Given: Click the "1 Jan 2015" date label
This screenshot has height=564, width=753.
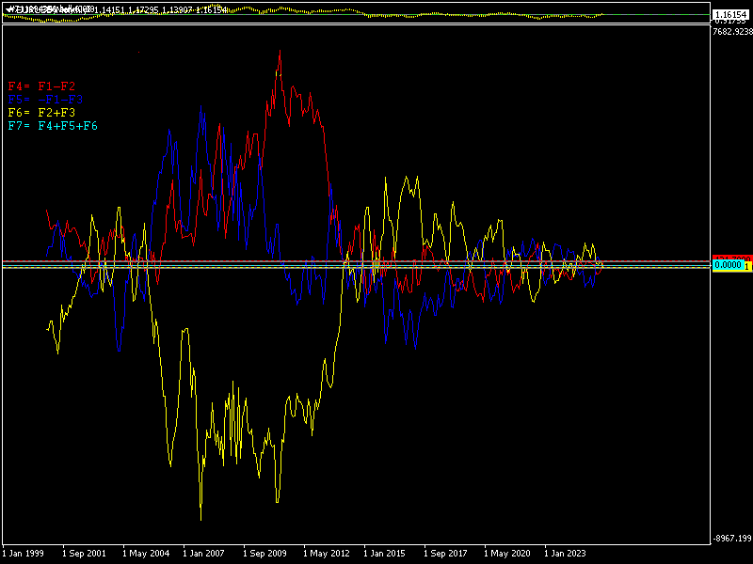Looking at the screenshot, I should 384,554.
